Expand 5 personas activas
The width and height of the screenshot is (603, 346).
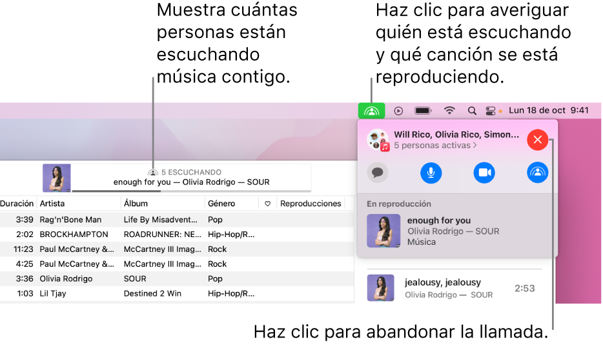coord(435,146)
